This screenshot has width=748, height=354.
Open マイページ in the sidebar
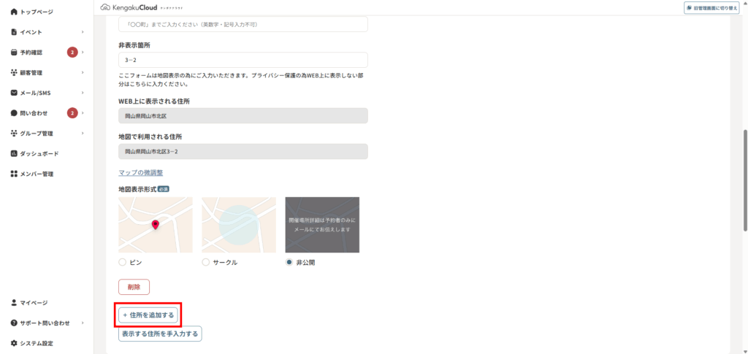[34, 302]
